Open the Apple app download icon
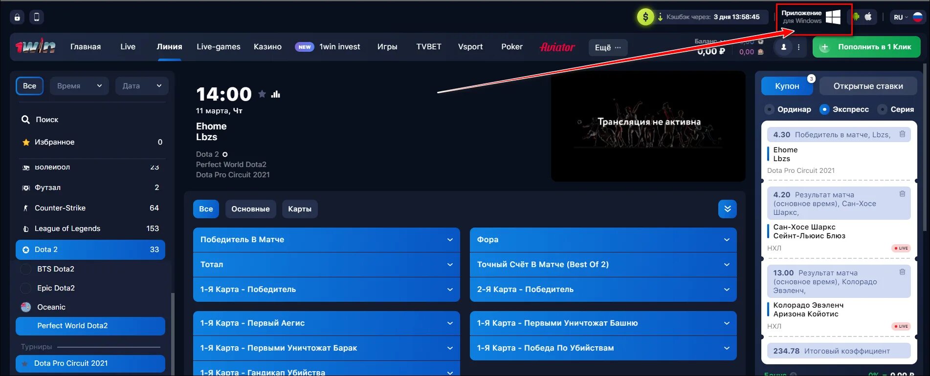This screenshot has width=930, height=376. [868, 17]
